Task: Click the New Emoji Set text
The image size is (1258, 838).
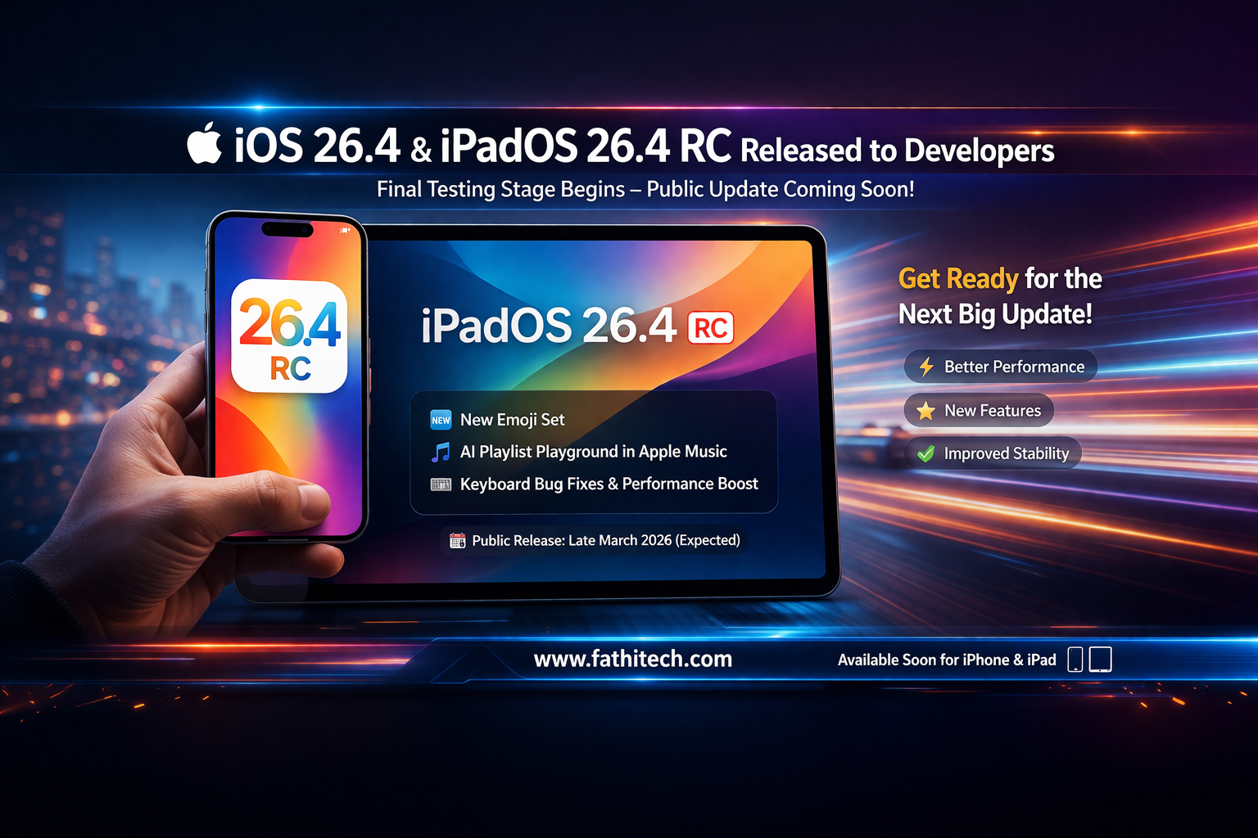Action: (x=512, y=420)
